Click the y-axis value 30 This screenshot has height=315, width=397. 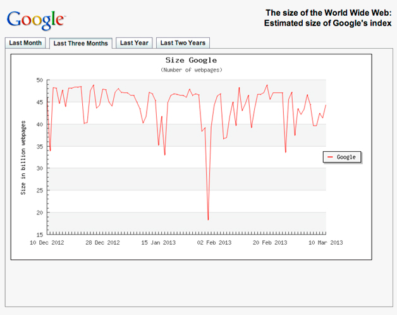pyautogui.click(x=40, y=168)
